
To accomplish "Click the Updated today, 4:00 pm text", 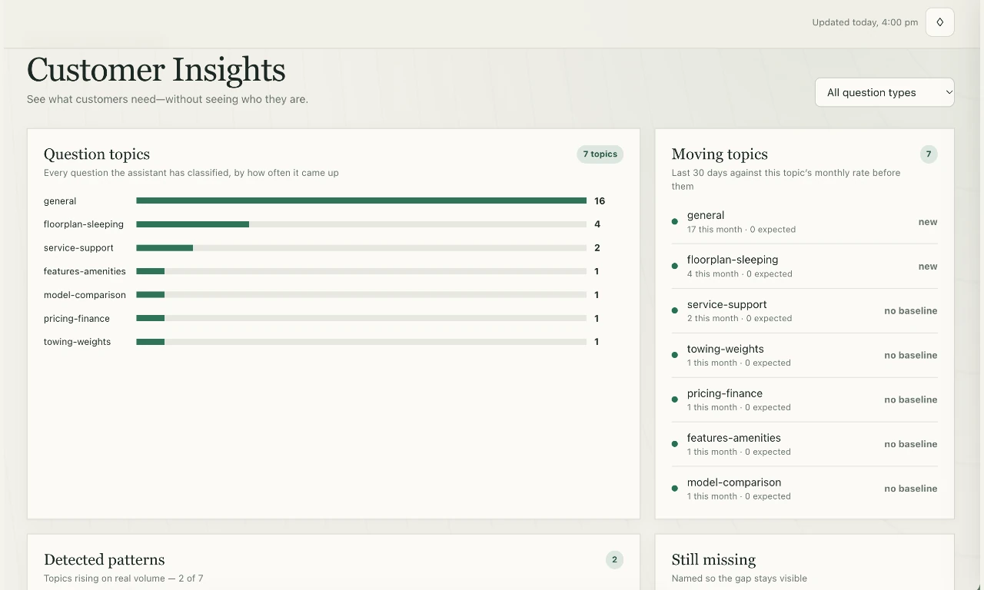I will pyautogui.click(x=865, y=22).
